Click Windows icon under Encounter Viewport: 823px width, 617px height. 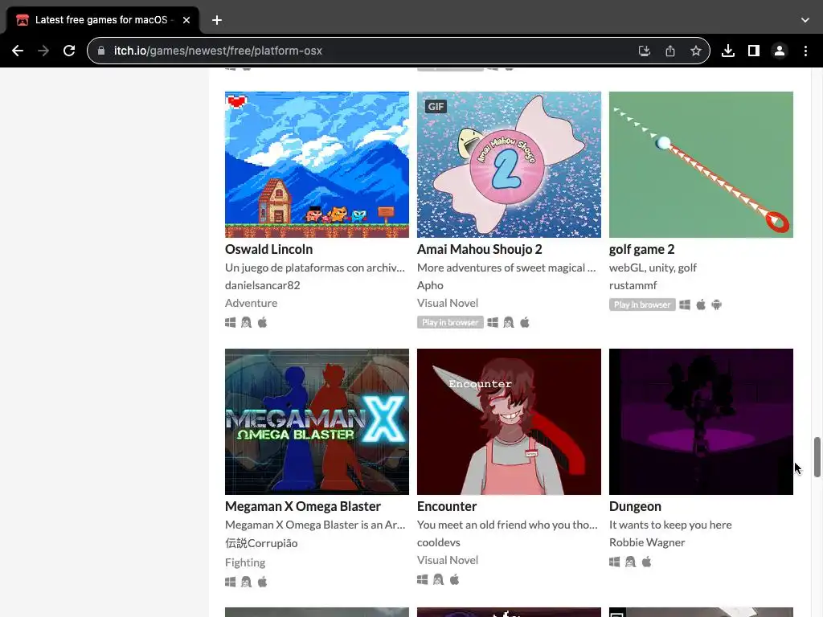pyautogui.click(x=423, y=579)
